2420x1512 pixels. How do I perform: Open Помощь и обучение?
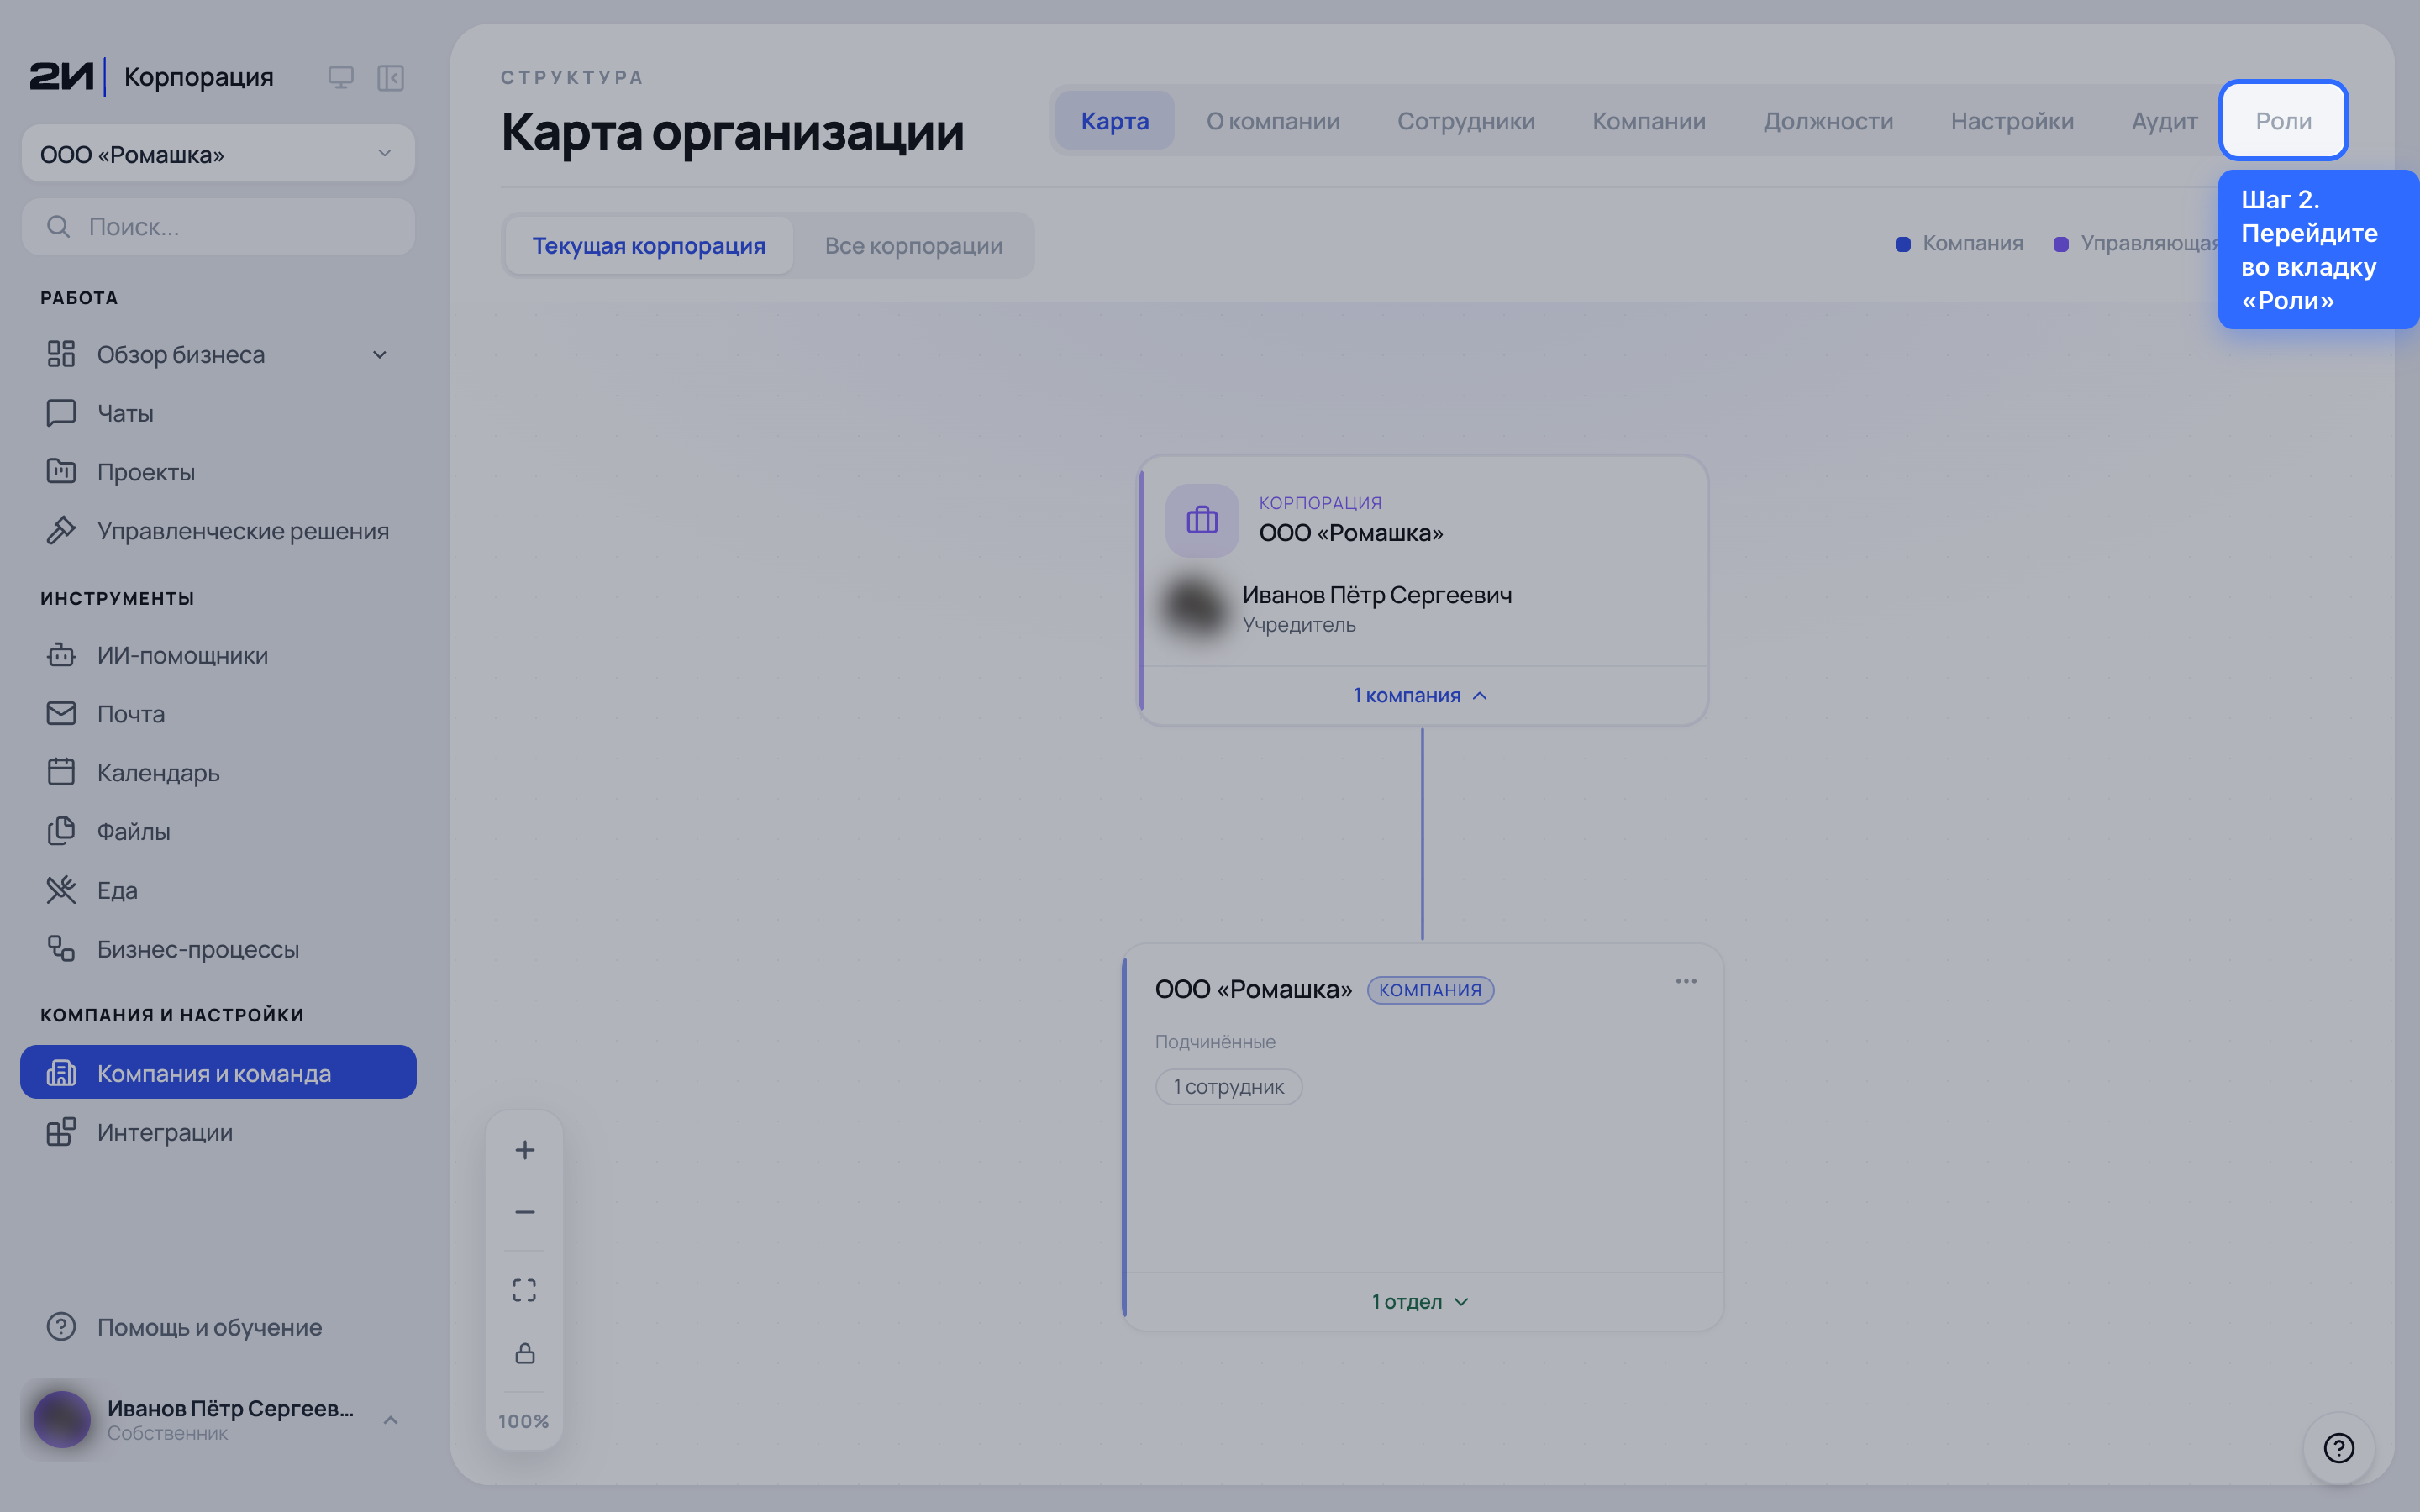coord(218,1327)
